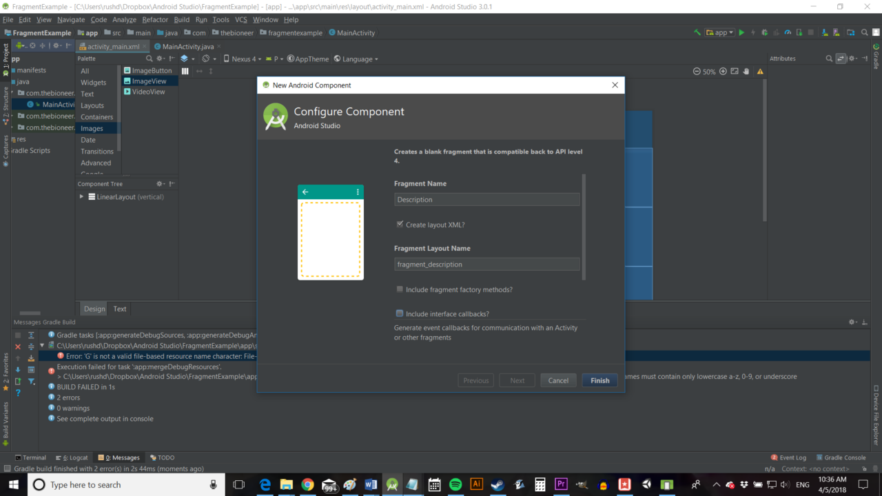This screenshot has height=496, width=882.
Task: Open the Debug app tool
Action: coord(765,32)
